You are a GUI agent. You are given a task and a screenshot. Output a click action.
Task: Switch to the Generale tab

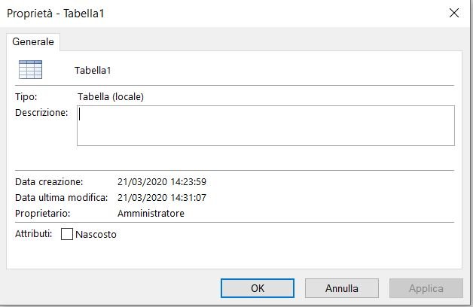tap(33, 41)
